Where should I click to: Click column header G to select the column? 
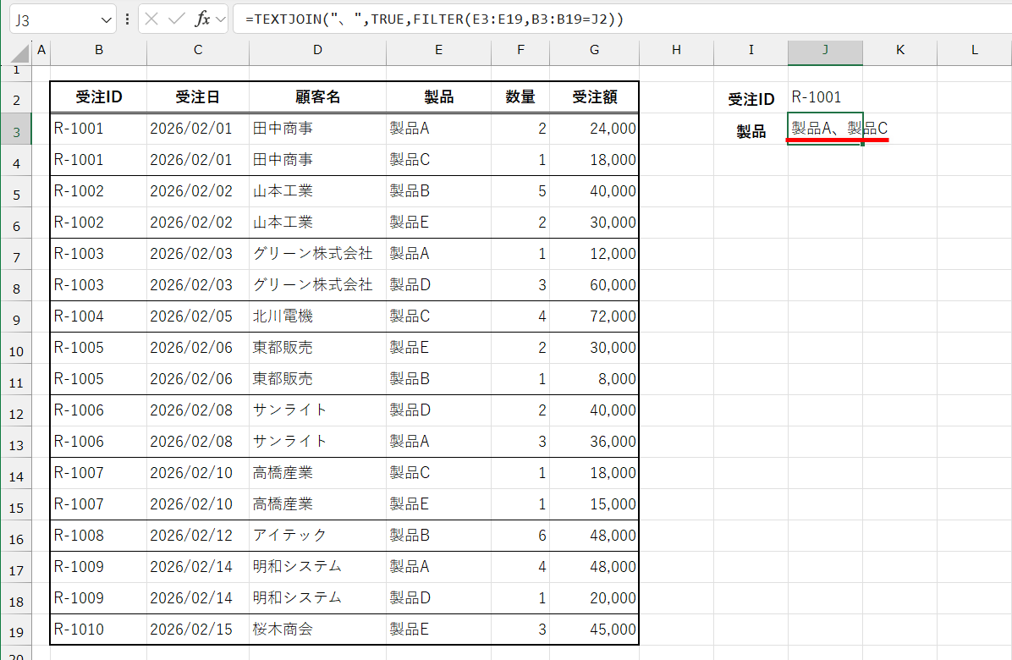click(x=594, y=52)
